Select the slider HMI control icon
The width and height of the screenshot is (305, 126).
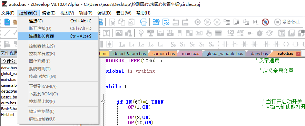[250, 33]
